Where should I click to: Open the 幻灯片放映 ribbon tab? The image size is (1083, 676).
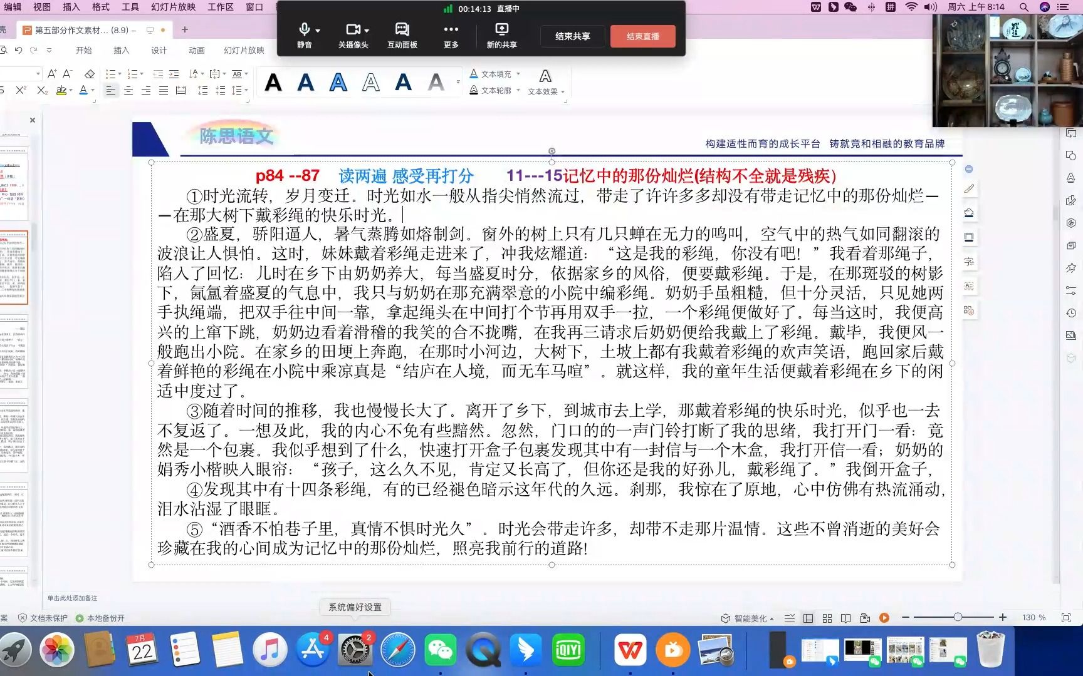click(x=244, y=50)
